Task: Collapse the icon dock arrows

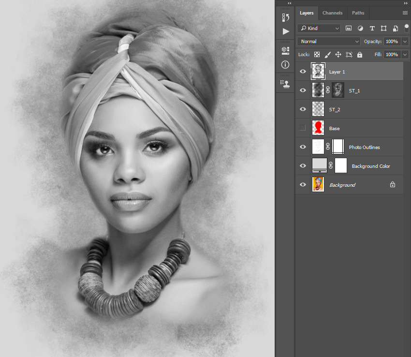Action: pyautogui.click(x=289, y=3)
